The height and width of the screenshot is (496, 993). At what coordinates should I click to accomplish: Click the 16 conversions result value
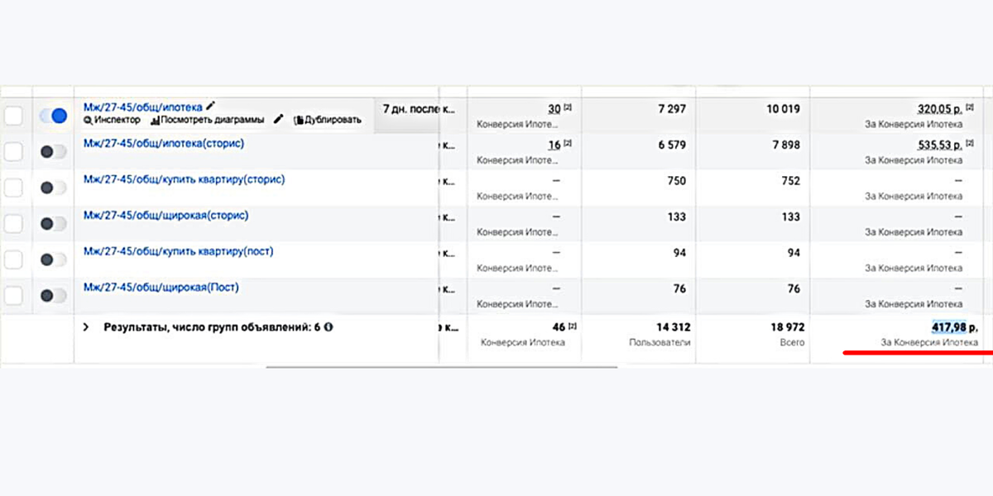coord(554,145)
